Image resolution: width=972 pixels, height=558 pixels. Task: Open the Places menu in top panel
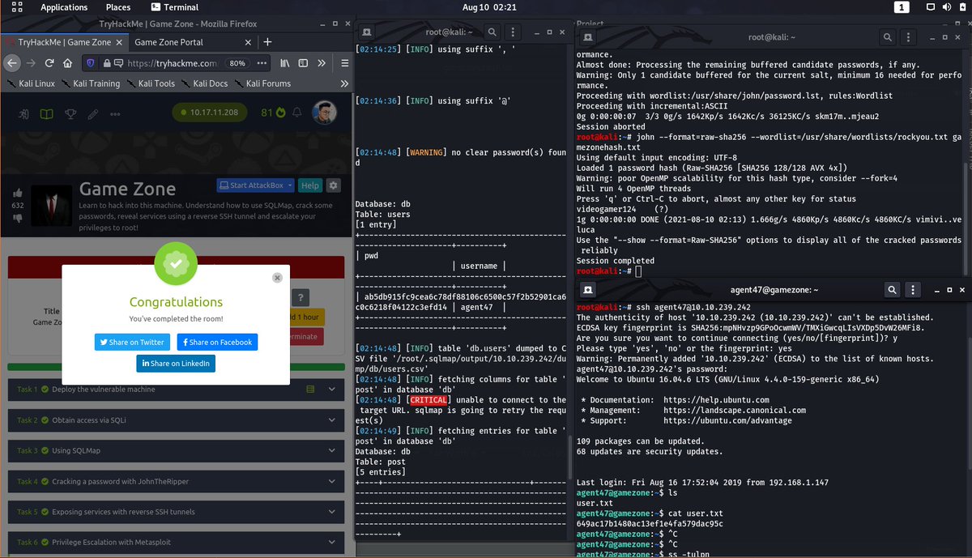click(x=117, y=7)
